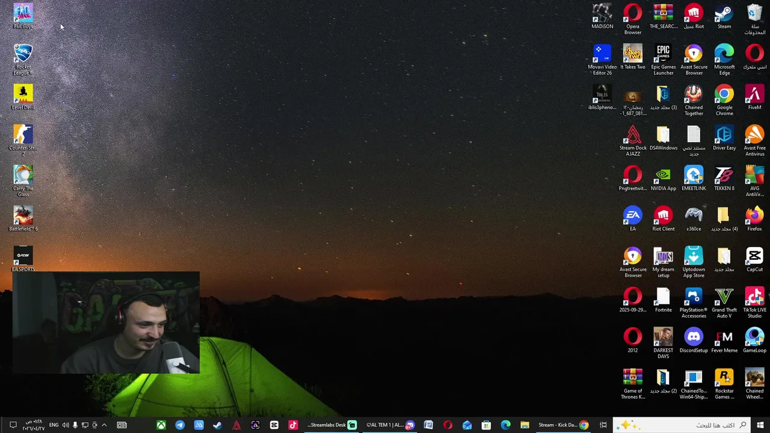Launch Chained Together desktop icon
This screenshot has height=433, width=770.
coord(694,100)
